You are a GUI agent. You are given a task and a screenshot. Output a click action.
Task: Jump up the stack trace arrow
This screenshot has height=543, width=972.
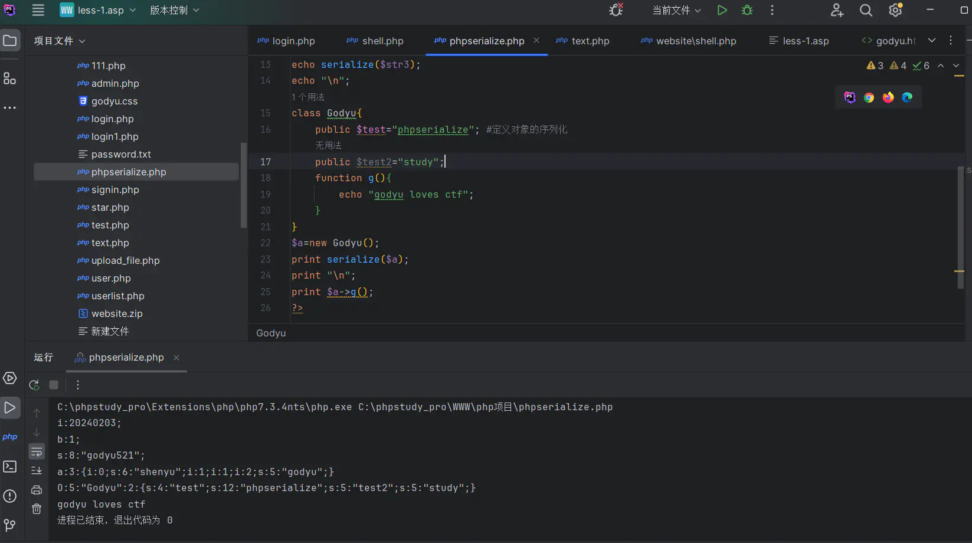click(37, 413)
